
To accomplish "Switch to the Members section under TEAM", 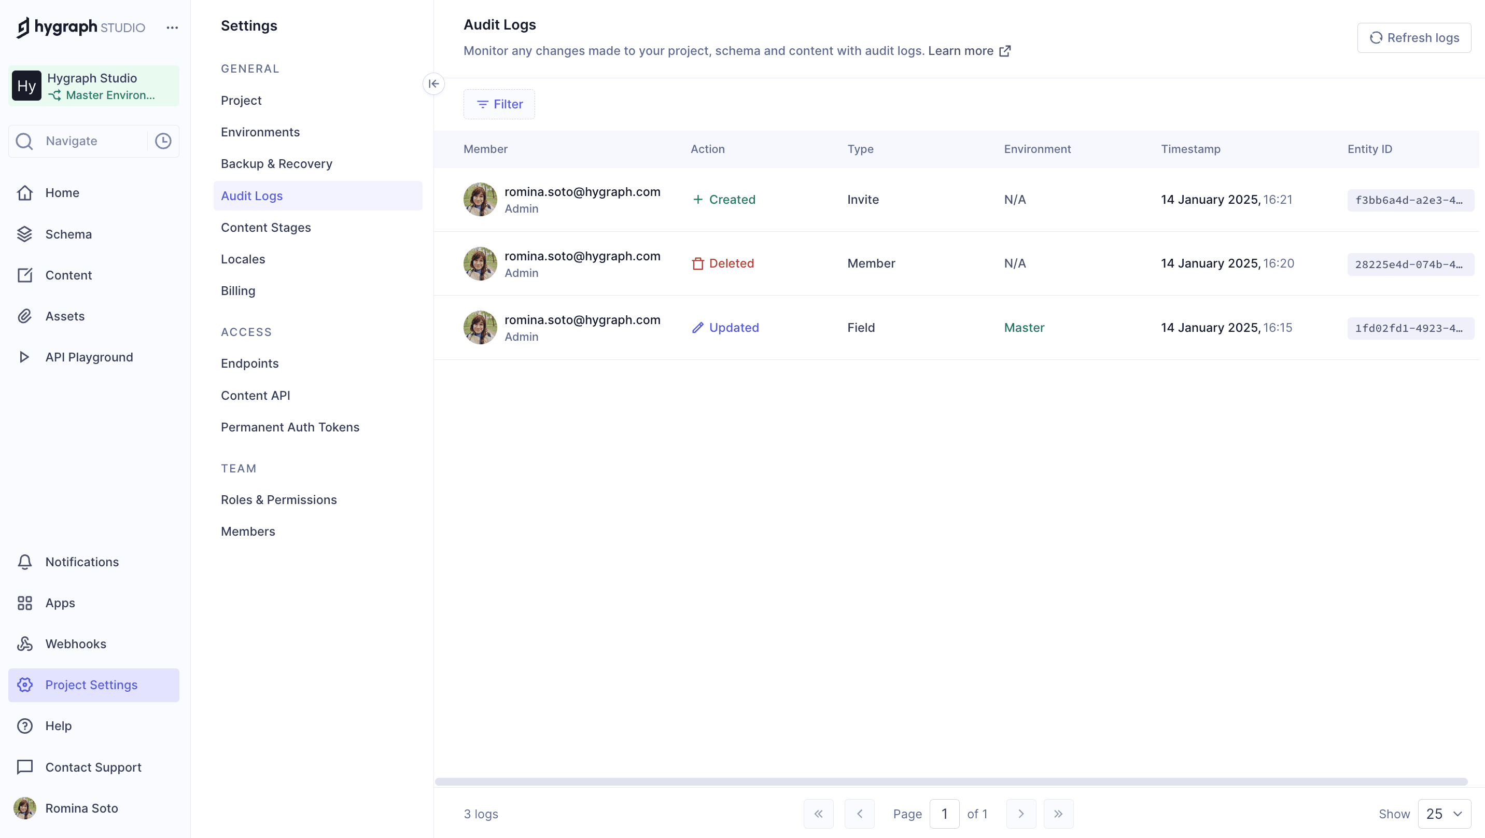I will (x=248, y=530).
